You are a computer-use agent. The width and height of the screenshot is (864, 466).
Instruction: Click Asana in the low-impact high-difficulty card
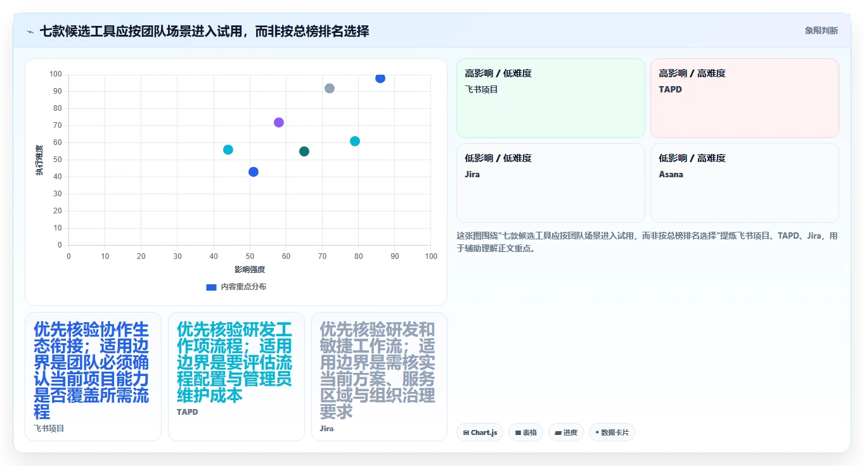[x=671, y=174]
